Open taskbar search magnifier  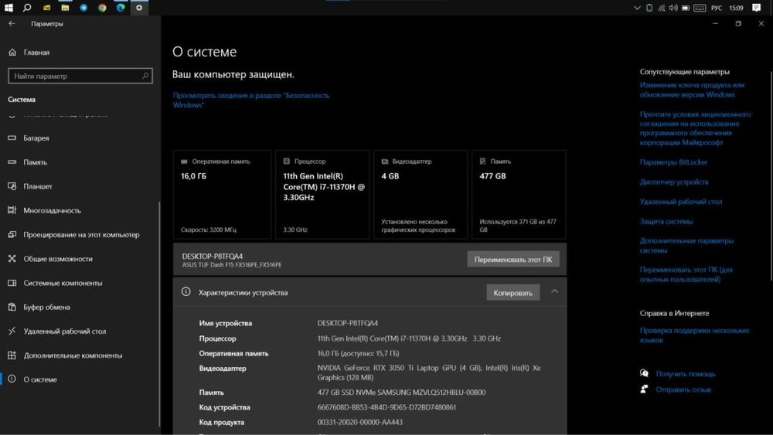[27, 8]
